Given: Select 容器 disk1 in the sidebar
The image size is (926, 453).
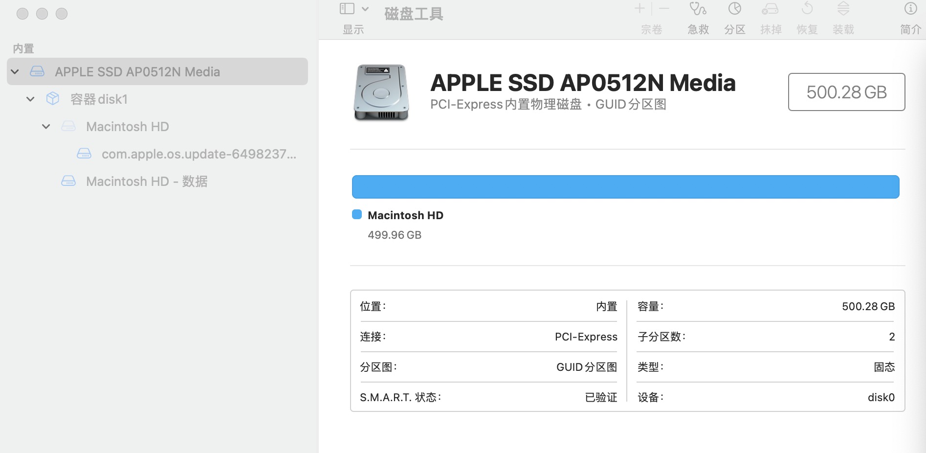Looking at the screenshot, I should (x=99, y=99).
